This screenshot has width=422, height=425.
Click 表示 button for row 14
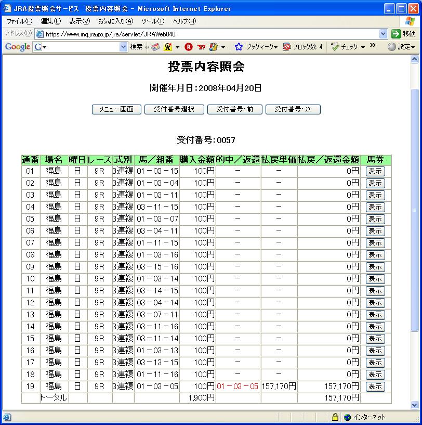coord(375,327)
